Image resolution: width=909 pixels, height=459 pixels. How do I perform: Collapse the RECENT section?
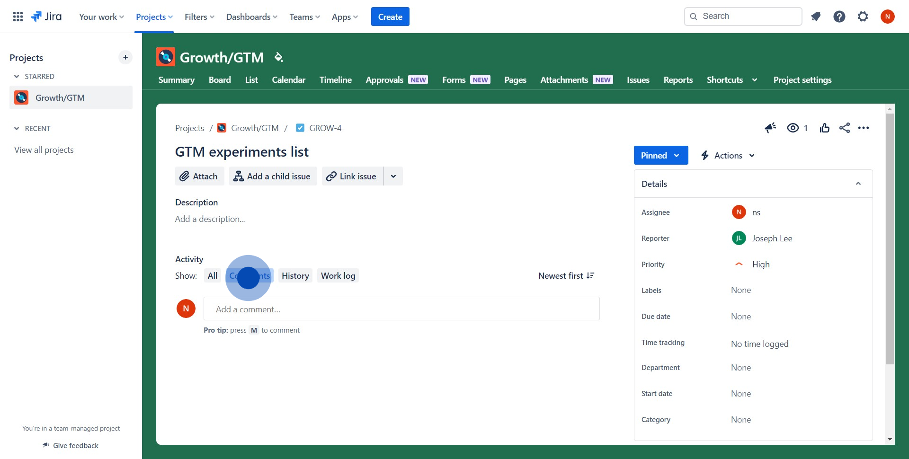[x=17, y=128]
